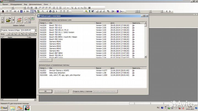198x111 pixels.
Task: Click the WinOLS icon in the taskbar
Action: 28,108
